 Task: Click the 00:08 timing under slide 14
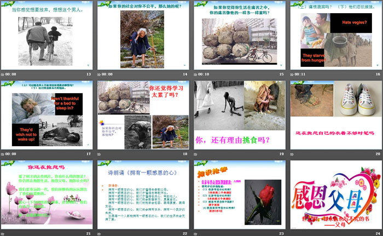pos(107,74)
